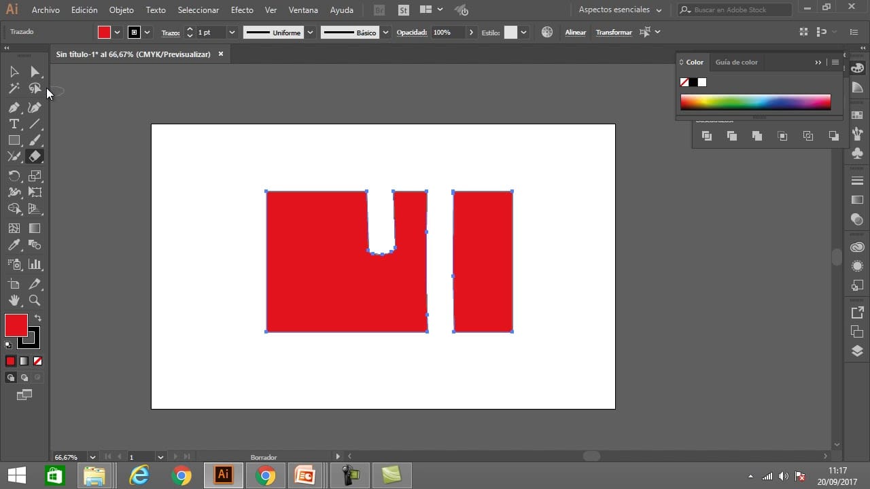The image size is (870, 489).
Task: Open the Color panel tab
Action: pos(695,62)
